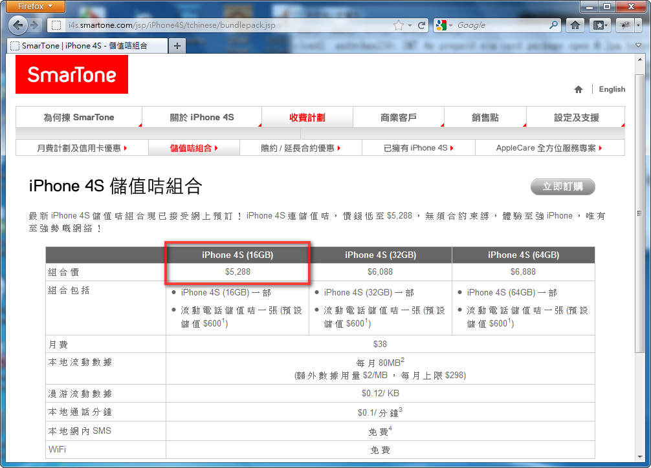
Task: Click the 月費 row label
Action: pos(58,345)
